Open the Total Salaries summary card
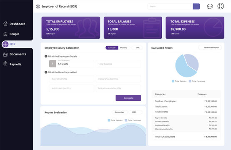The width and height of the screenshot is (231, 150). [133, 27]
